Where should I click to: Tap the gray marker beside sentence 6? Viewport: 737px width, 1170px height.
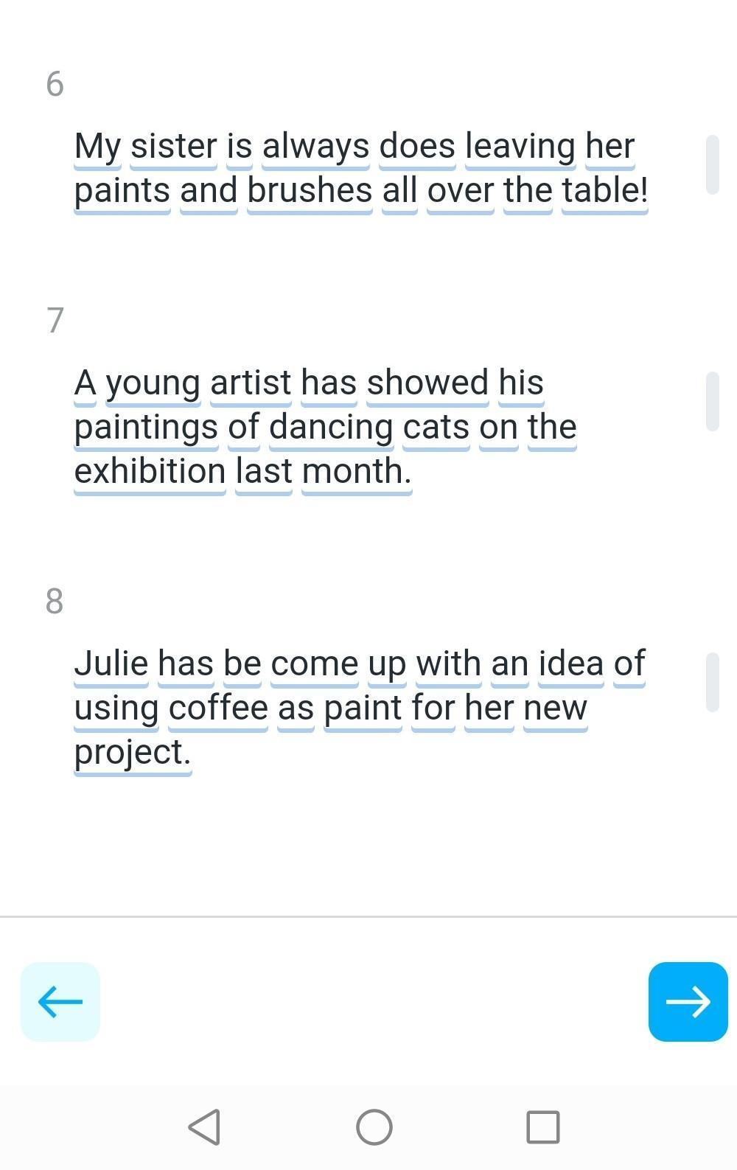[x=712, y=164]
